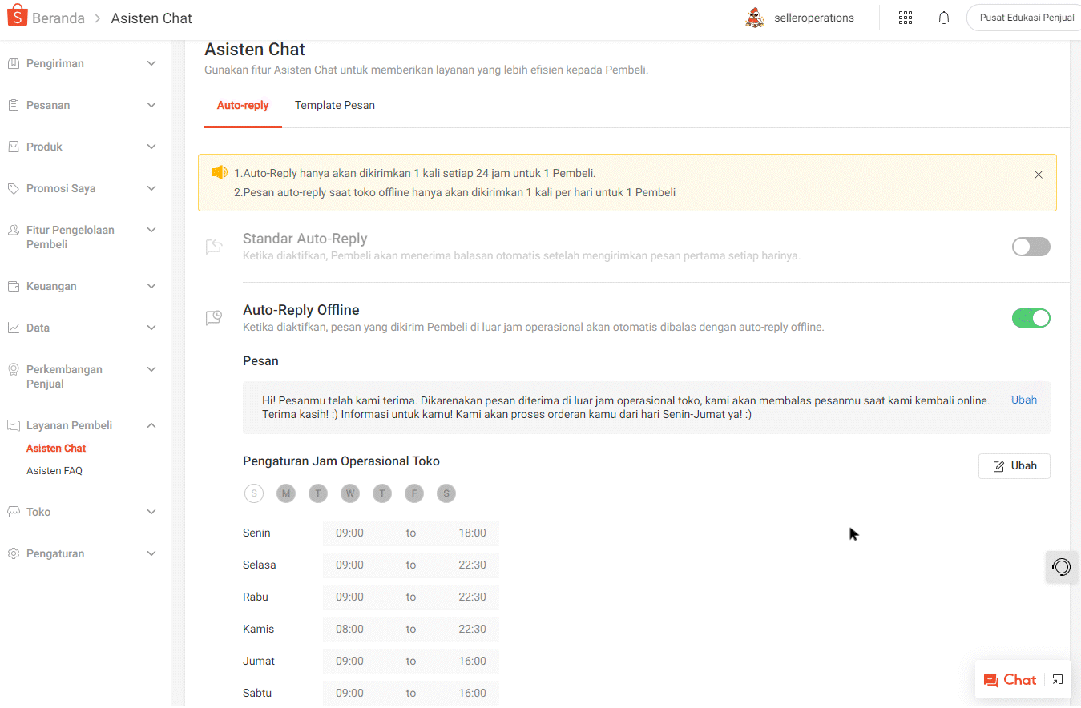Image resolution: width=1081 pixels, height=708 pixels.
Task: Click the Shopee logo at top left
Action: pyautogui.click(x=17, y=15)
